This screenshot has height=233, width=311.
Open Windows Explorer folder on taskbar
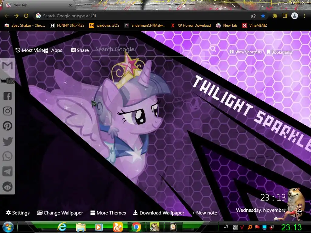coord(81,227)
